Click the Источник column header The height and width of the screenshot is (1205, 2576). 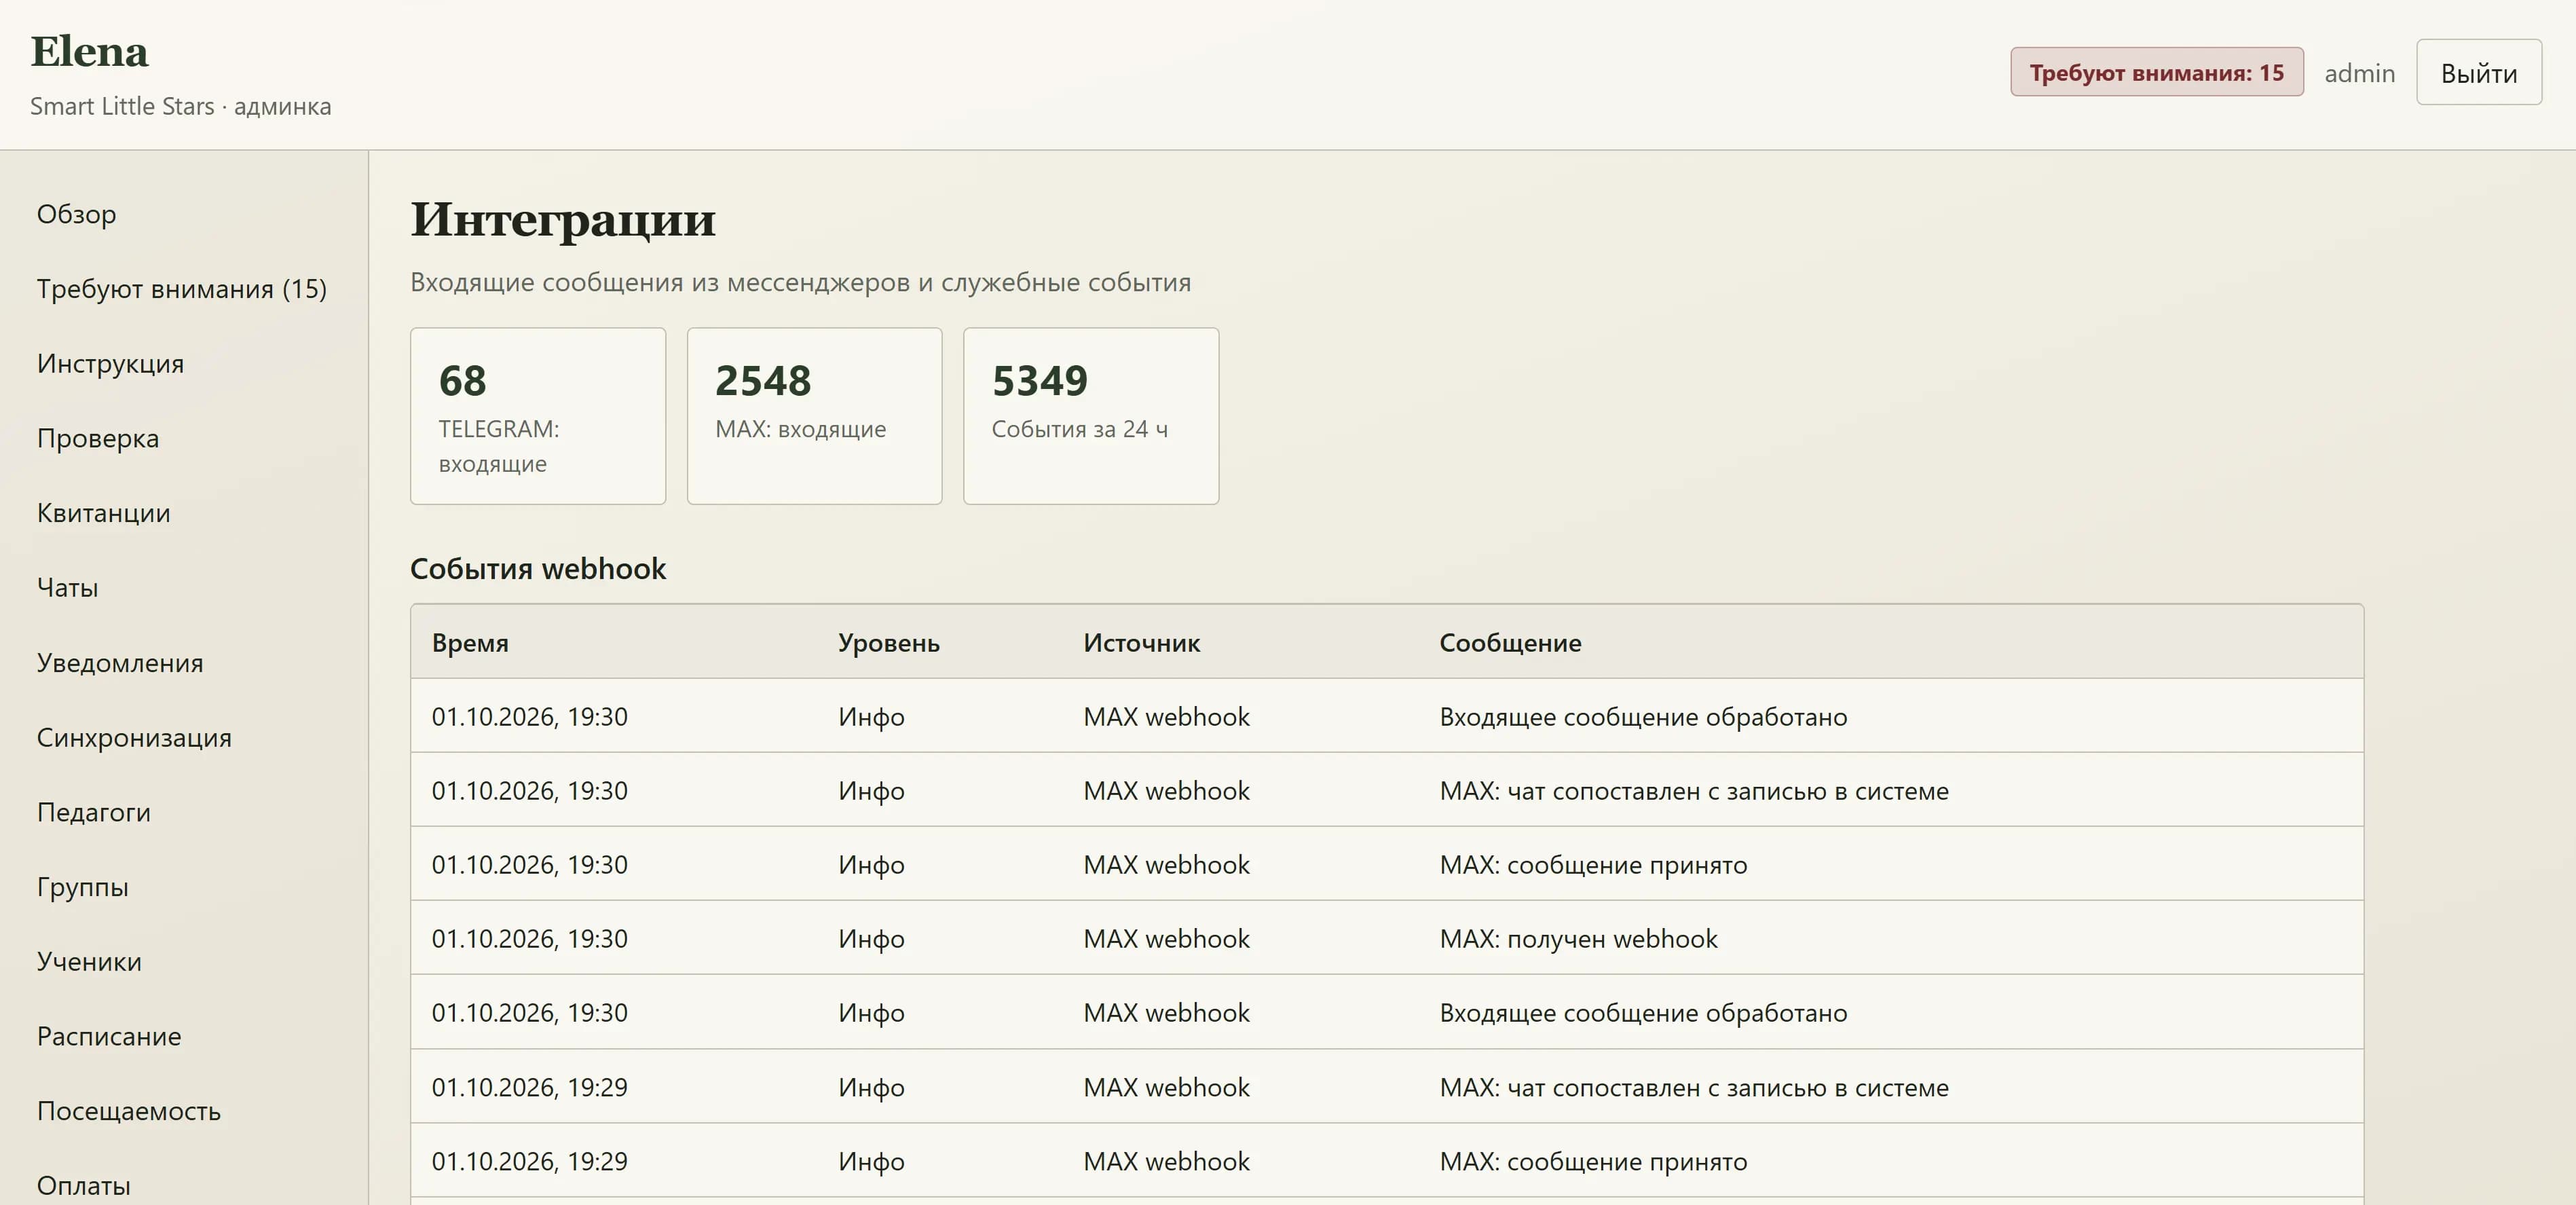pos(1142,643)
